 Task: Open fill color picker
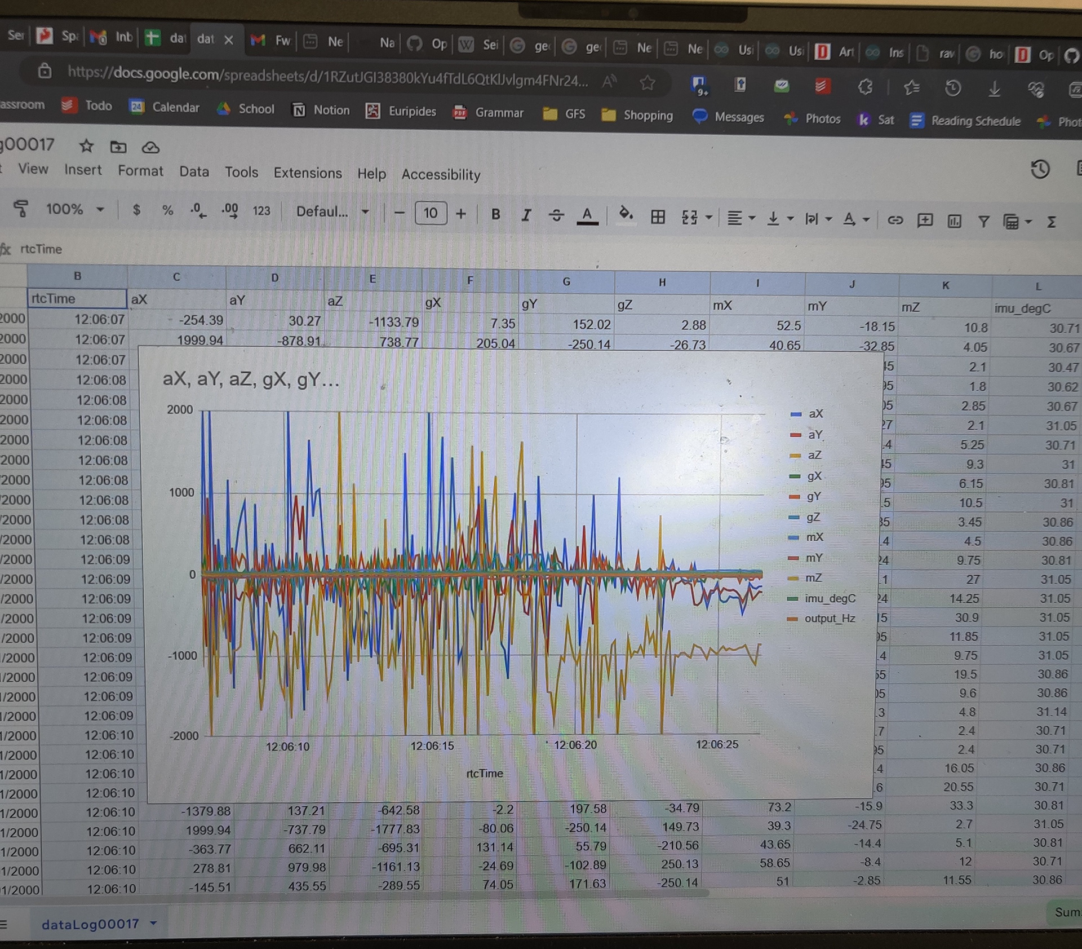[626, 215]
